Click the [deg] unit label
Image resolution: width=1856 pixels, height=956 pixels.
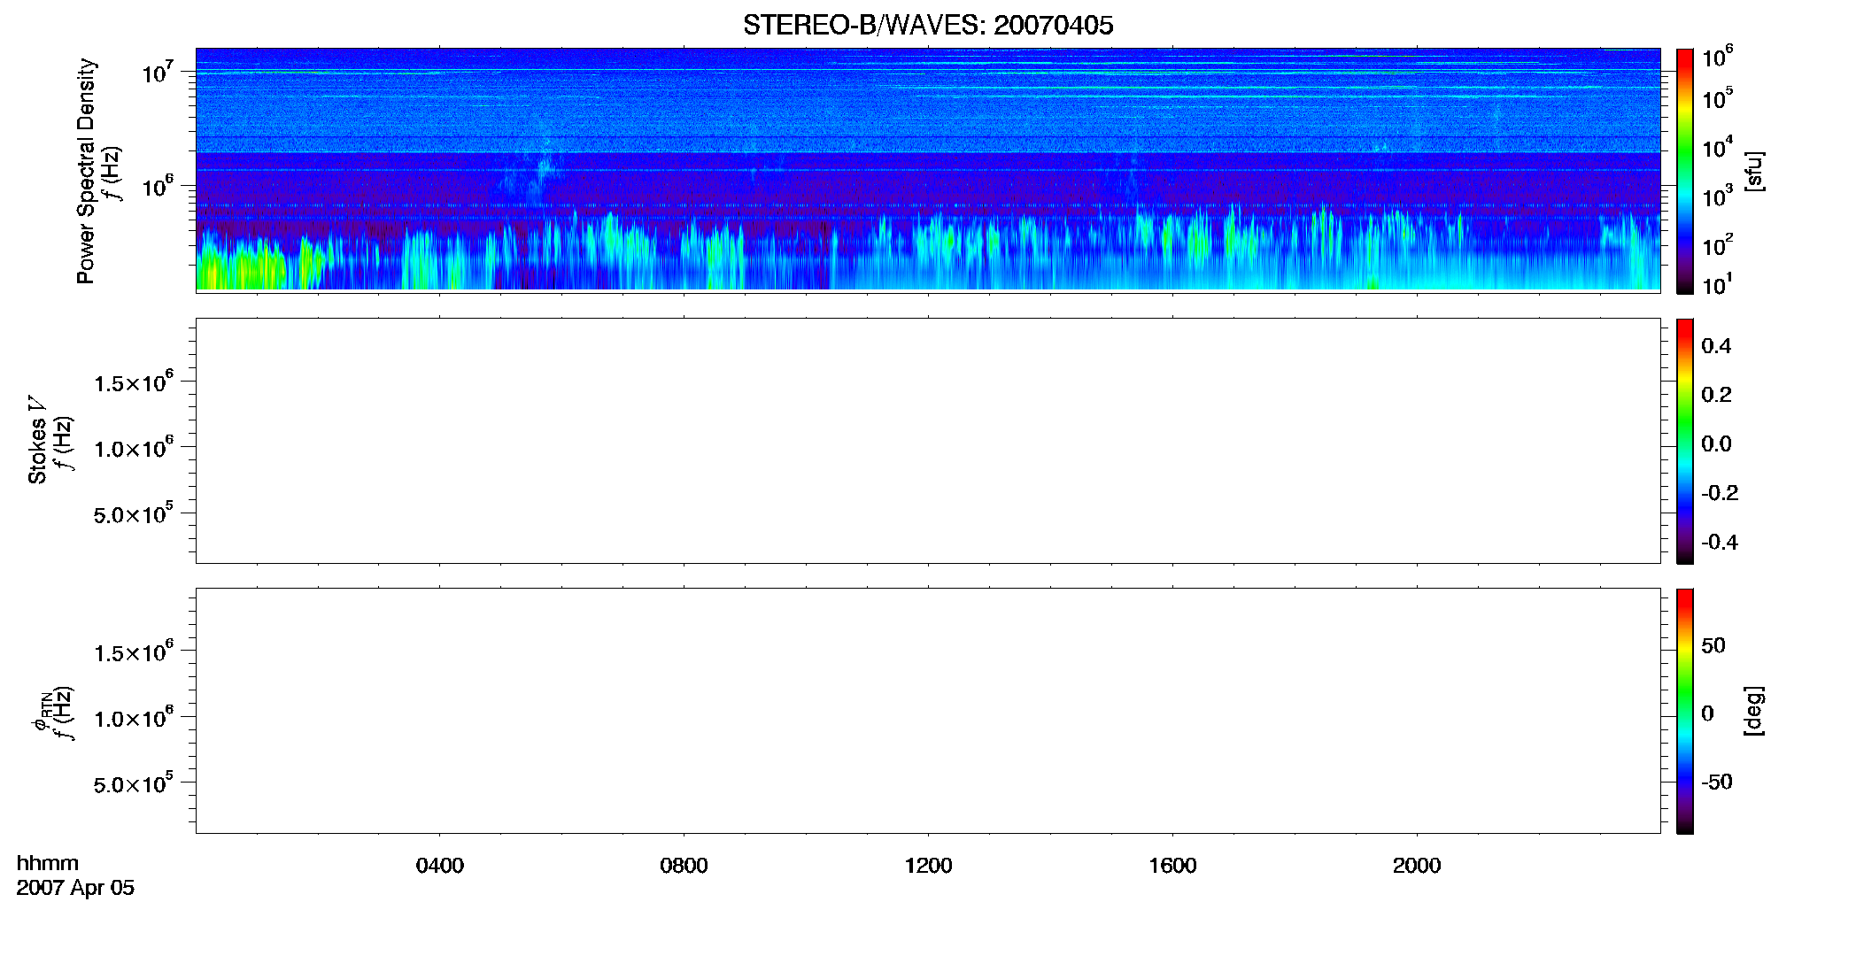1754,711
